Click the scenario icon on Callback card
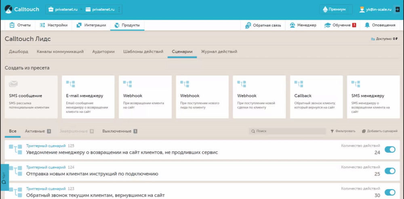 299,84
